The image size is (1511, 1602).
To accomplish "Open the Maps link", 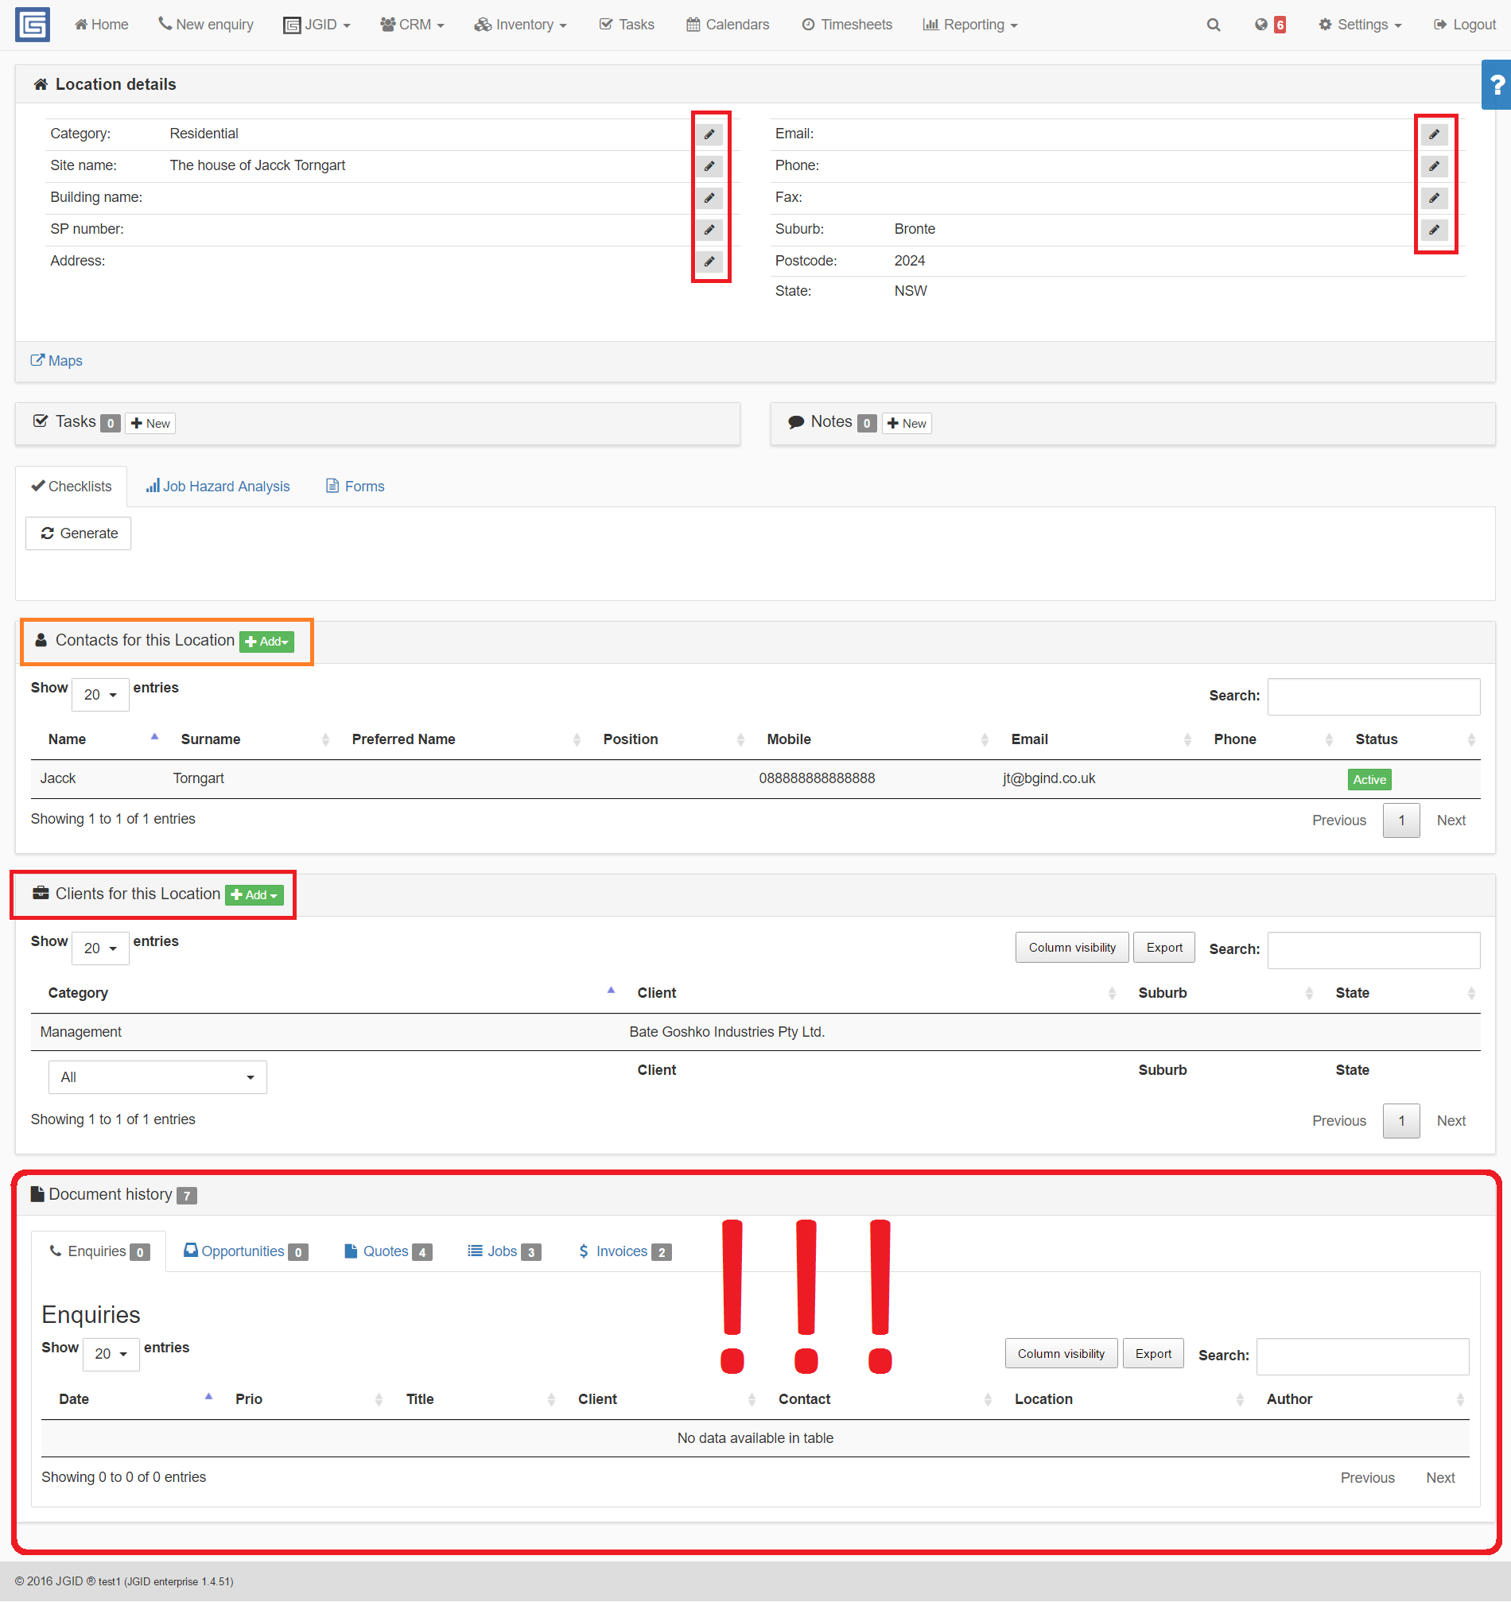I will pos(56,361).
